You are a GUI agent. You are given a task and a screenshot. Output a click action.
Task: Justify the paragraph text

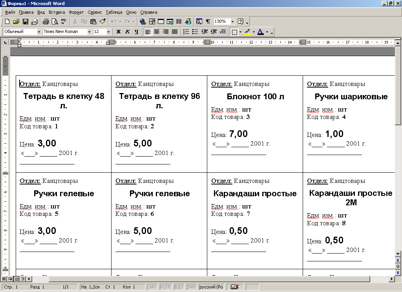(175, 31)
